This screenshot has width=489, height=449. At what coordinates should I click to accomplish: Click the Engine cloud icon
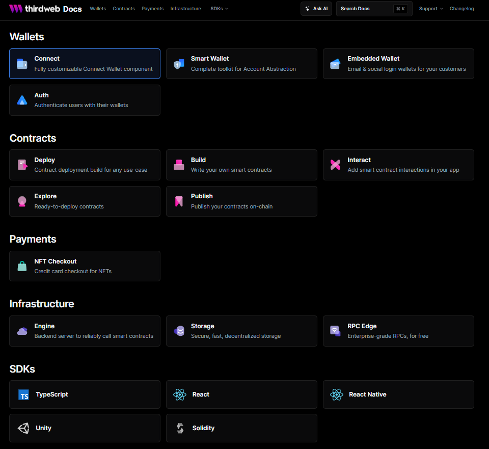pyautogui.click(x=22, y=331)
